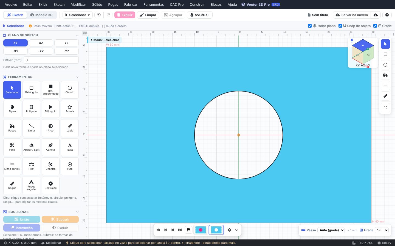The width and height of the screenshot is (395, 246).
Task: Open the Passo Auto (grade) dropdown
Action: pyautogui.click(x=331, y=230)
